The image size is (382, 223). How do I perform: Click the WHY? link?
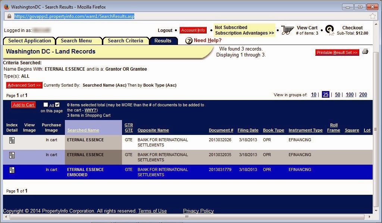point(90,110)
